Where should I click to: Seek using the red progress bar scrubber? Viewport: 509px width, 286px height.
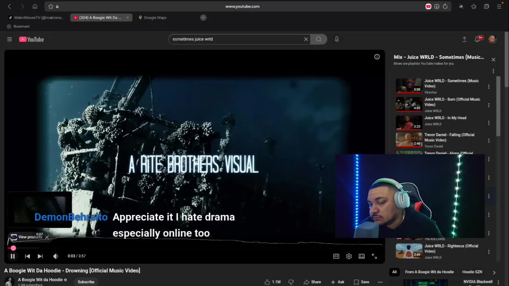(x=13, y=248)
